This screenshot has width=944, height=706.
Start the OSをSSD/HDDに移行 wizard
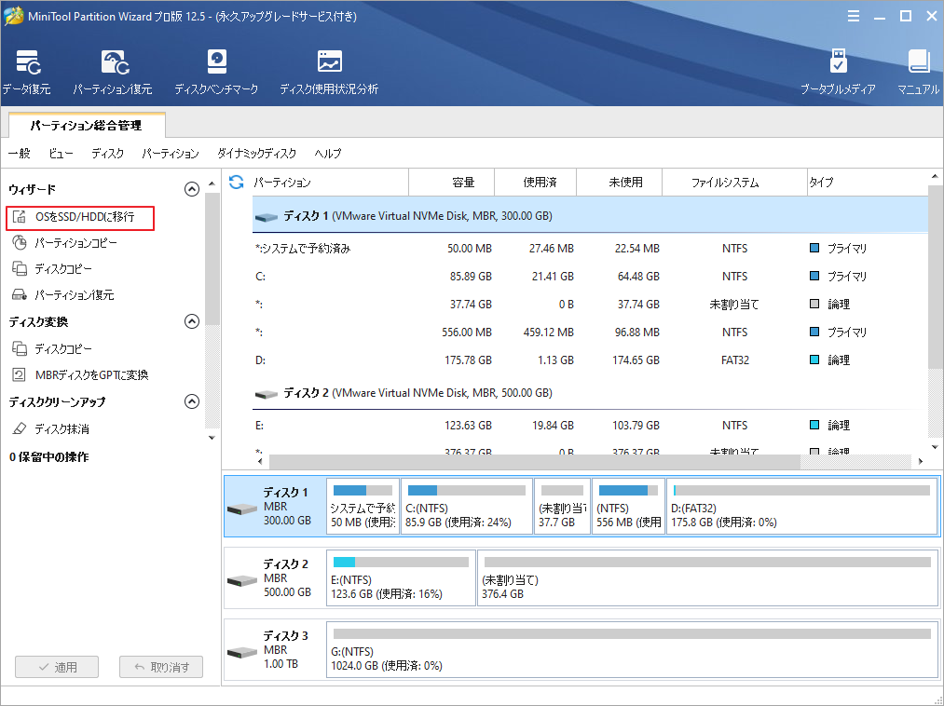click(84, 217)
